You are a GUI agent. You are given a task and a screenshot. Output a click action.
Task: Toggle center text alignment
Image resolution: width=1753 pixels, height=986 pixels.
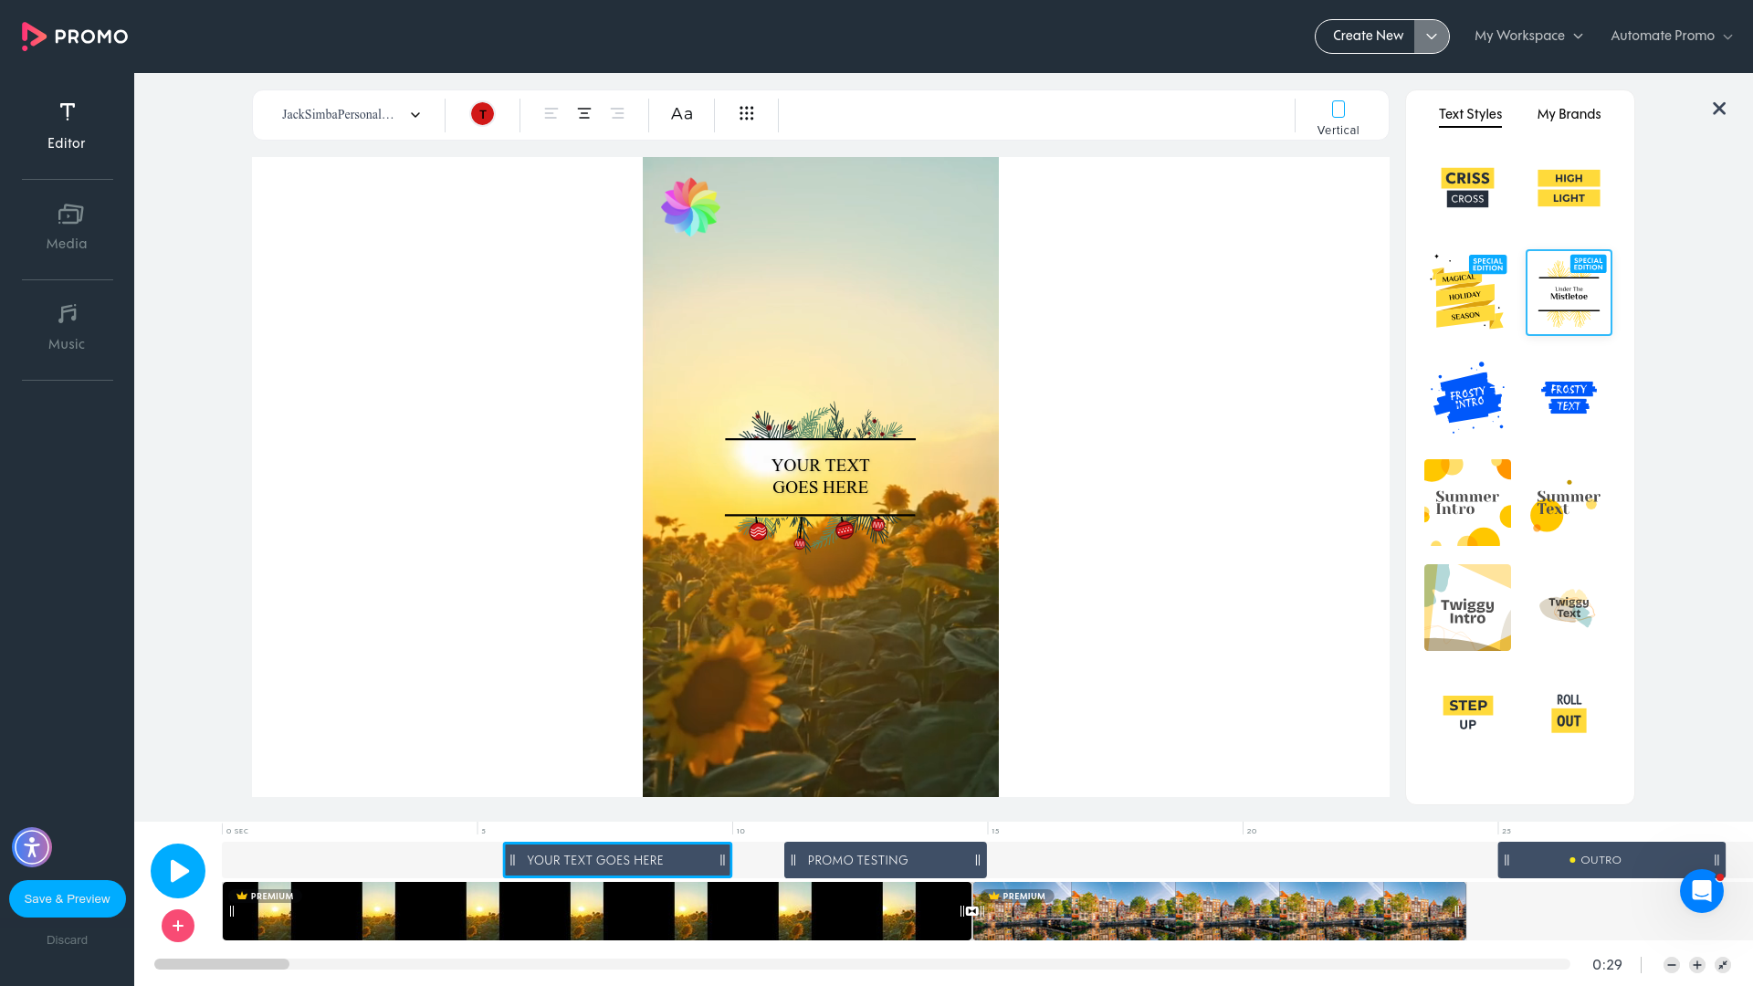point(584,114)
